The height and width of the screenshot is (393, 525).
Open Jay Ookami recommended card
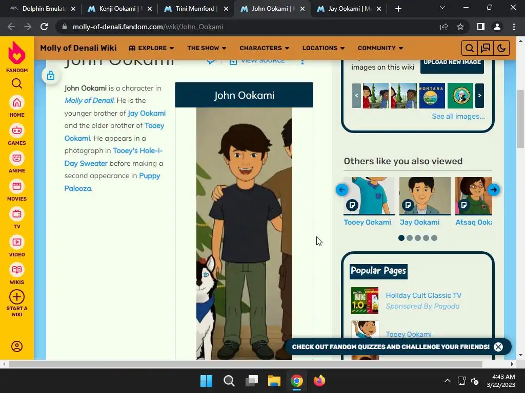point(425,202)
